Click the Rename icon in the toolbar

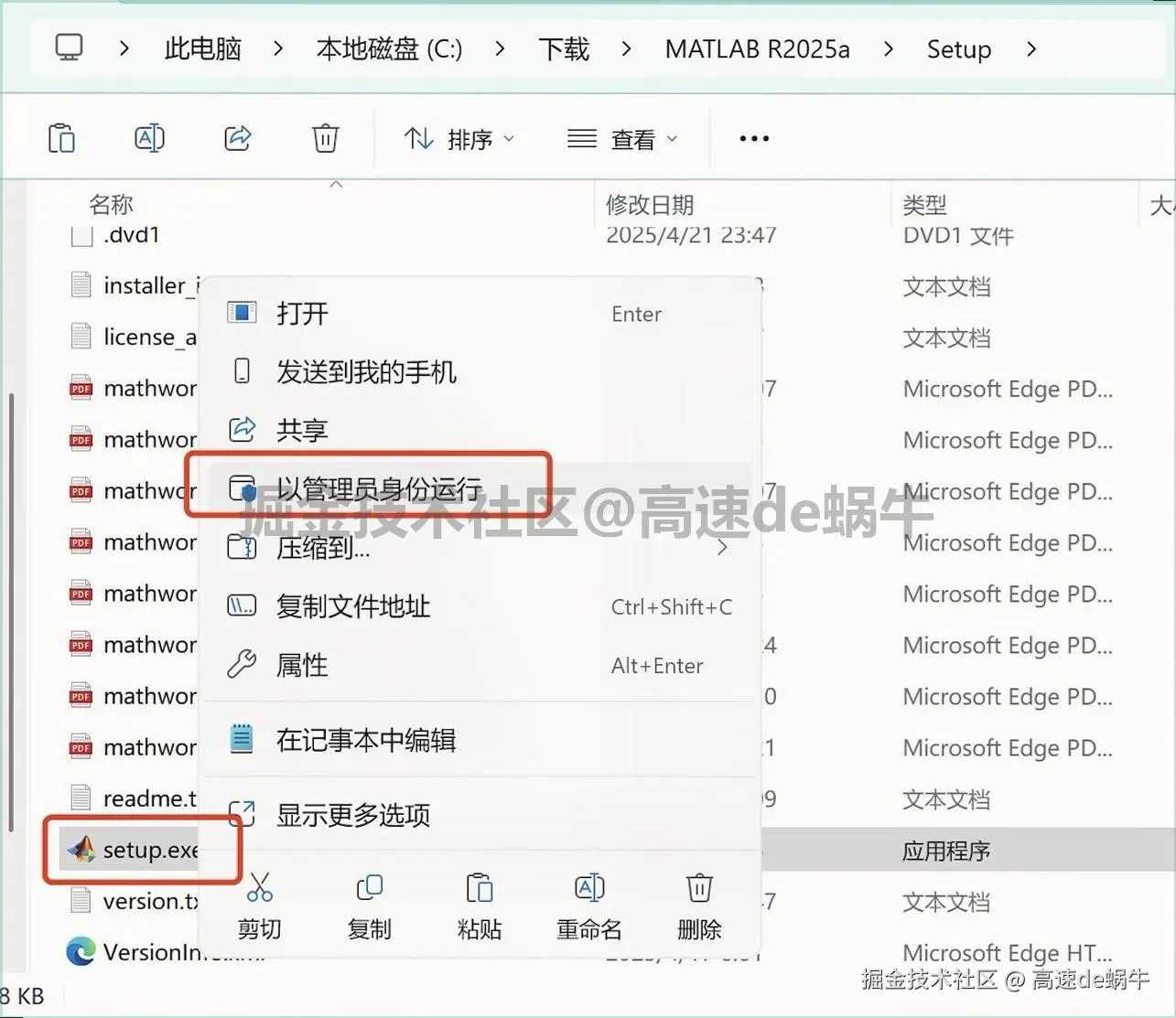coord(149,137)
